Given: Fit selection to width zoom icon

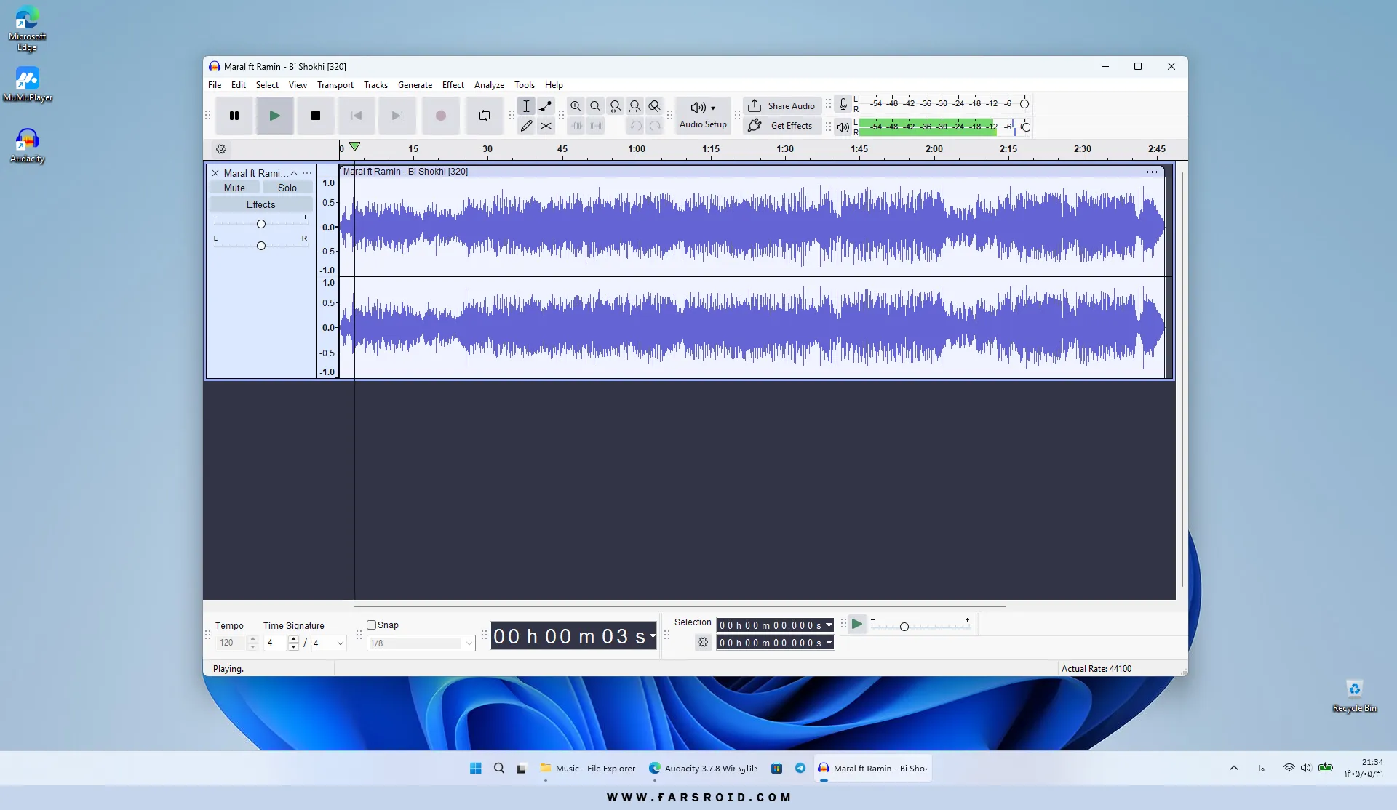Looking at the screenshot, I should (615, 106).
